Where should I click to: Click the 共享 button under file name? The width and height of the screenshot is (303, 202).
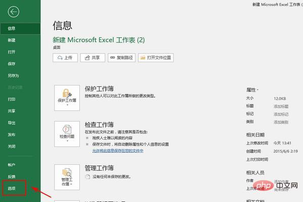(93, 58)
